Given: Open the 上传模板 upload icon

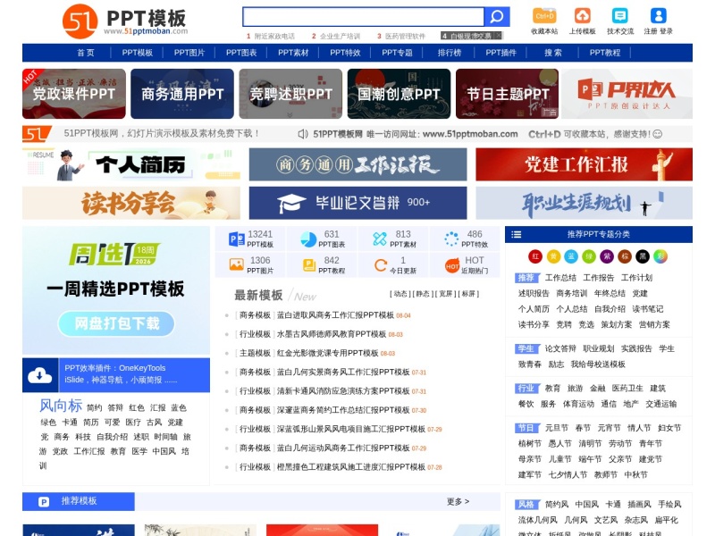Looking at the screenshot, I should click(x=583, y=15).
